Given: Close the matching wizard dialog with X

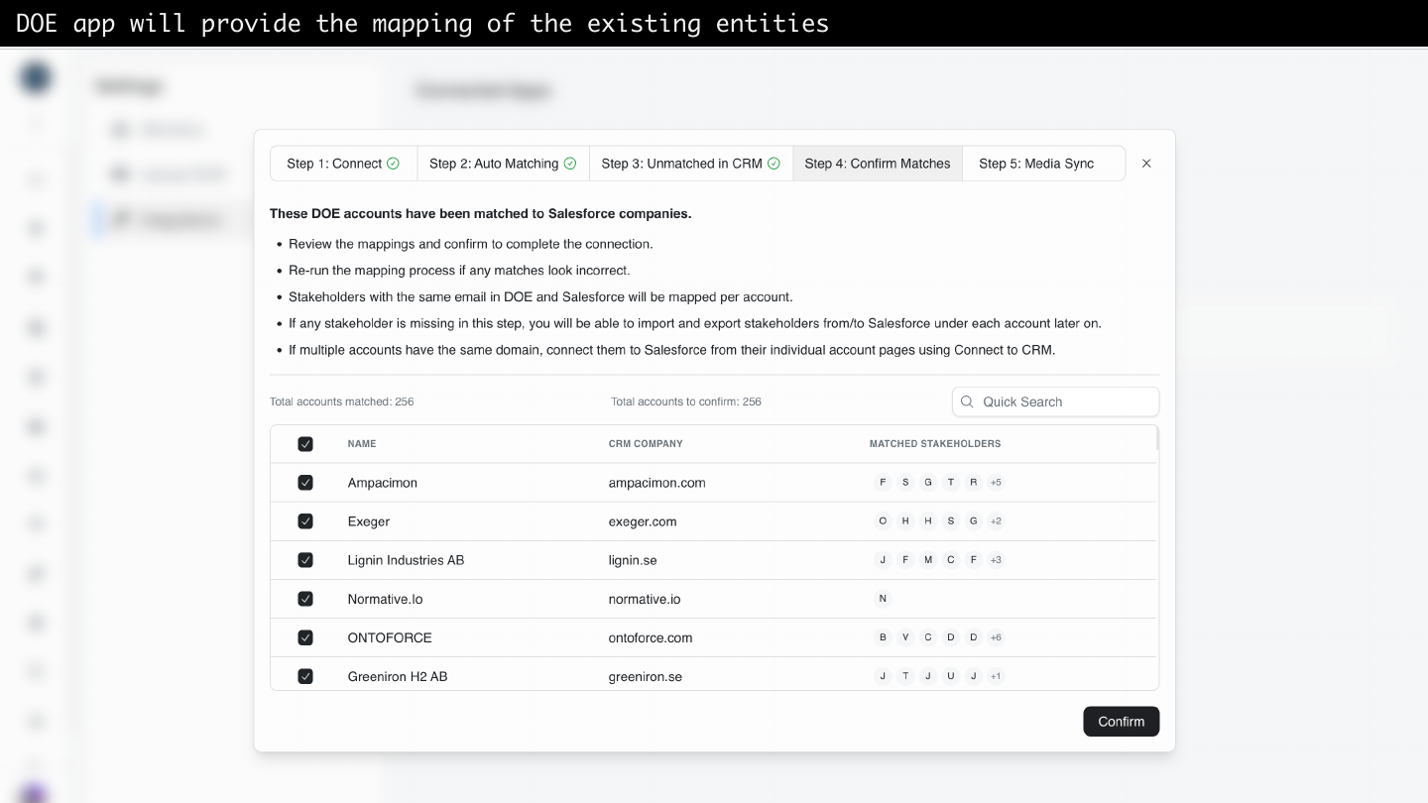Looking at the screenshot, I should pyautogui.click(x=1146, y=164).
